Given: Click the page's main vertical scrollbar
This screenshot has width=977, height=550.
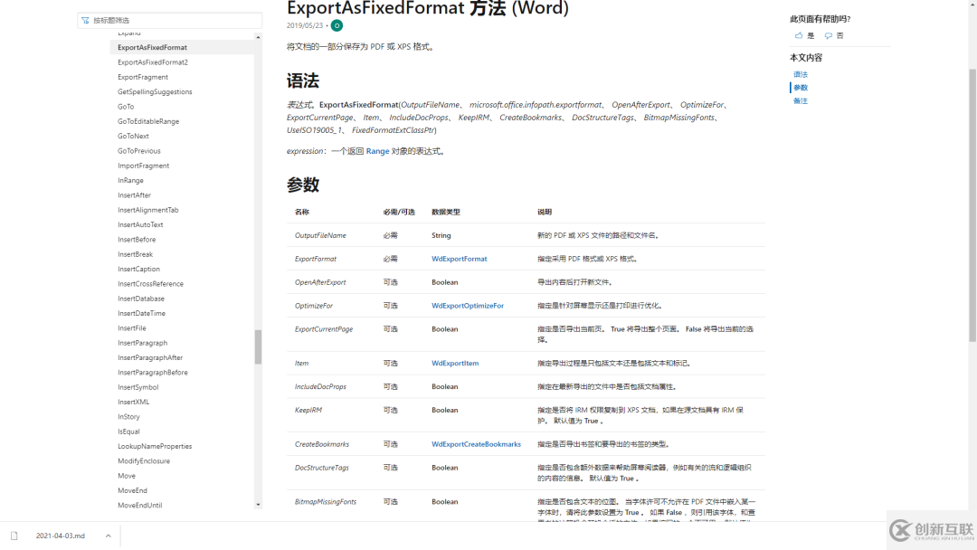Looking at the screenshot, I should tap(972, 205).
